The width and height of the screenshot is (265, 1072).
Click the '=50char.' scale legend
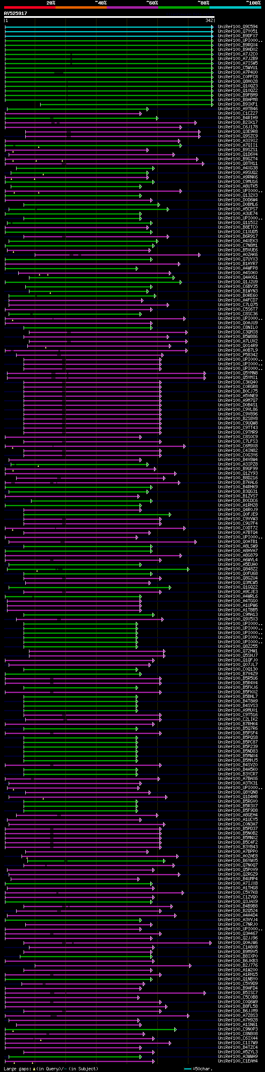(198, 1069)
